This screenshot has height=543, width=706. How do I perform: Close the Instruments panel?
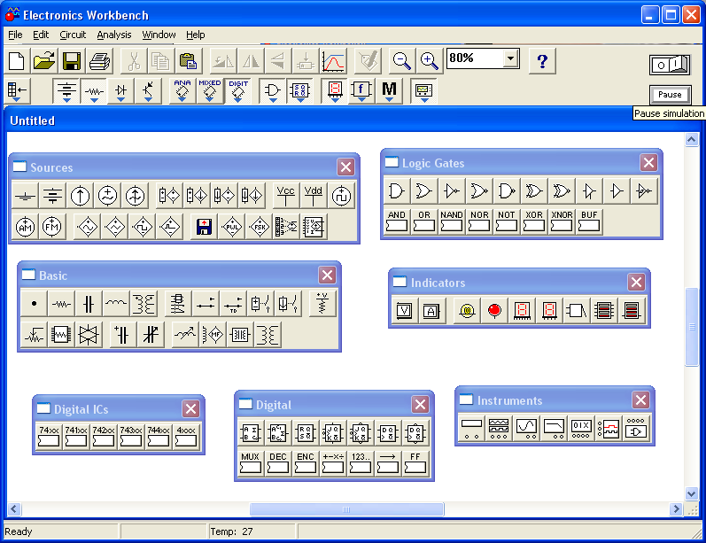pos(640,399)
